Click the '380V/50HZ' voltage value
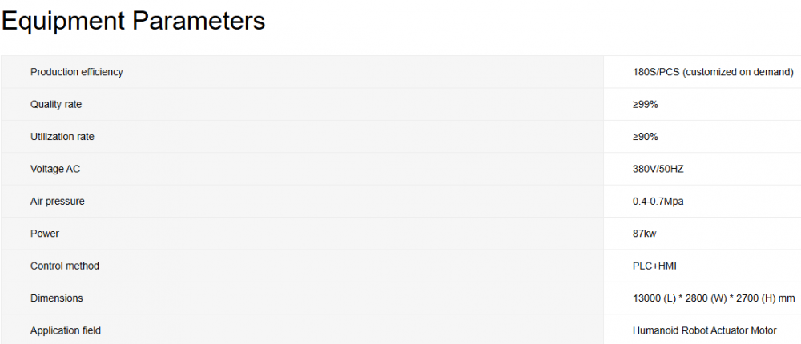The height and width of the screenshot is (344, 801). (x=658, y=169)
